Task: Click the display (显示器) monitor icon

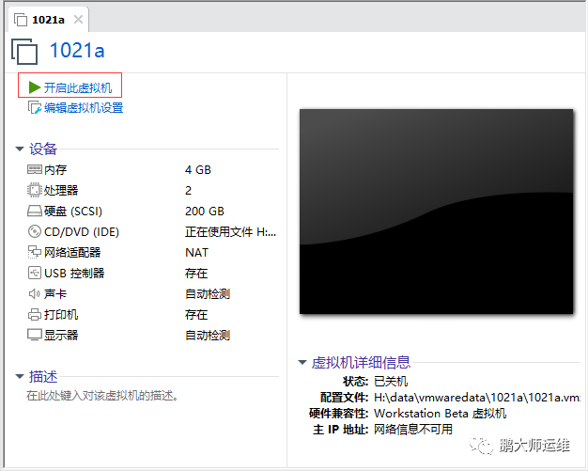Action: click(35, 335)
